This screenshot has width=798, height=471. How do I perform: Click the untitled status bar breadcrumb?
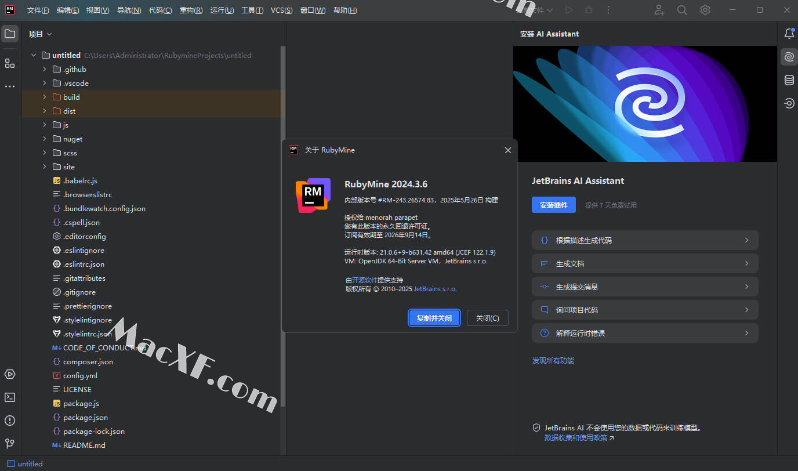(x=24, y=463)
